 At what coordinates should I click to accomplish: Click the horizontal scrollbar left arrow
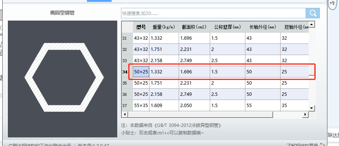click(124, 114)
